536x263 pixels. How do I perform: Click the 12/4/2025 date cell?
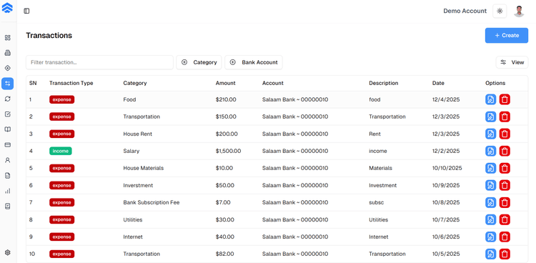(x=446, y=99)
